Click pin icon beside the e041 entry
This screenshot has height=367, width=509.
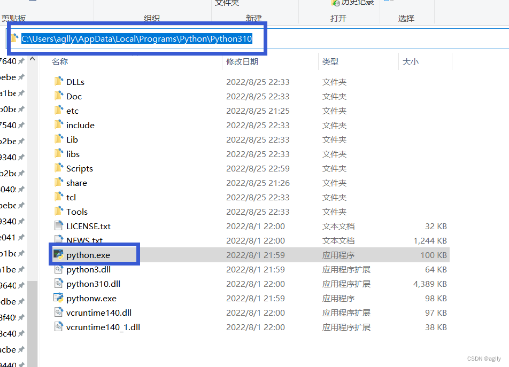[21, 237]
